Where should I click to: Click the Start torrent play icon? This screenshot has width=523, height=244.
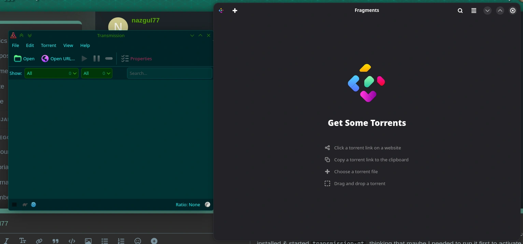pyautogui.click(x=84, y=59)
